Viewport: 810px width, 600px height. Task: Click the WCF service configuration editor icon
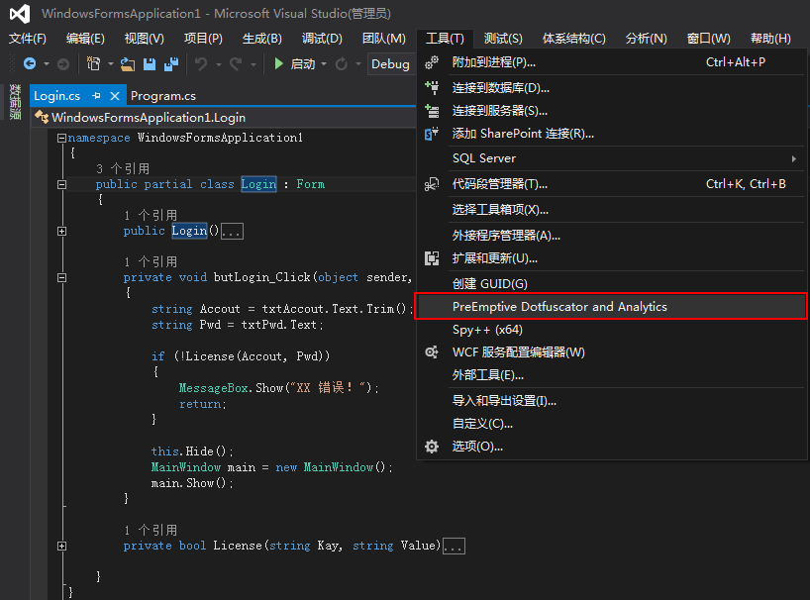[432, 352]
